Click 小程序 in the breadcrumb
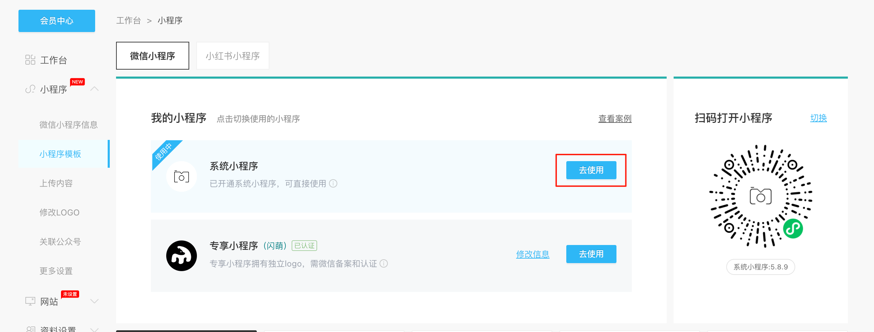Viewport: 874px width, 332px height. (x=170, y=21)
